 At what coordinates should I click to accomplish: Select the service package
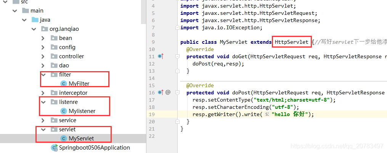pyautogui.click(x=67, y=120)
